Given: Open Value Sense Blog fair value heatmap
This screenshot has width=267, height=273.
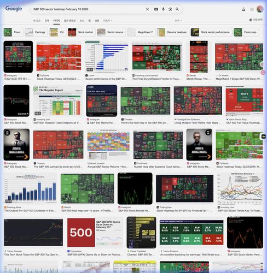Looking at the screenshot, I should point(245,100).
